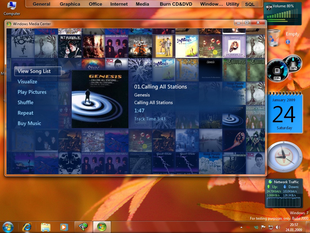Click the green 40 tray readout

pos(256,227)
